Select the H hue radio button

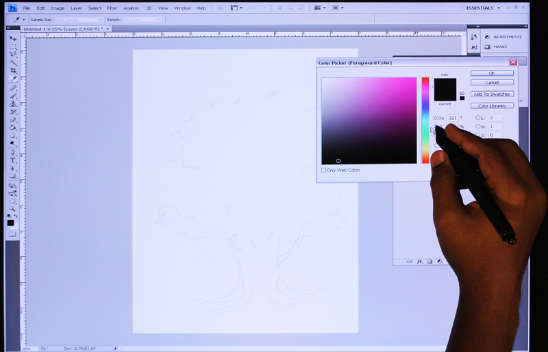[x=436, y=118]
